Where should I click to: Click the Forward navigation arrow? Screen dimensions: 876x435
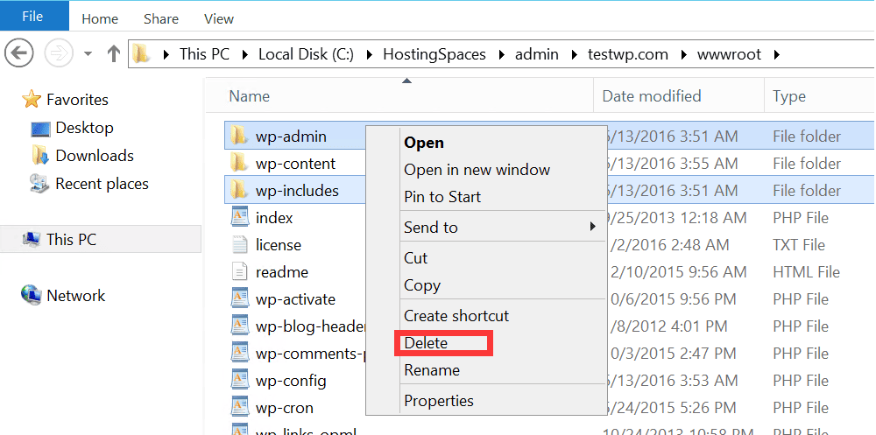(x=58, y=53)
